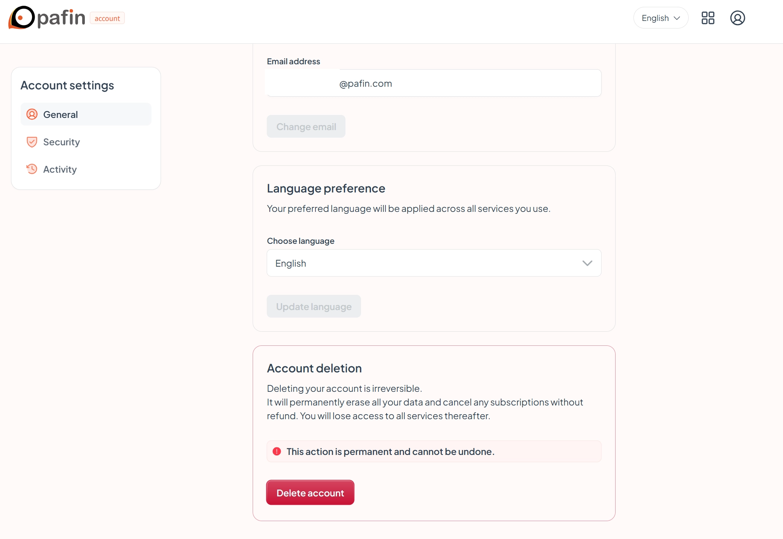Screen dimensions: 783x539
Task: Click the Pafin logo icon
Action: [22, 17]
